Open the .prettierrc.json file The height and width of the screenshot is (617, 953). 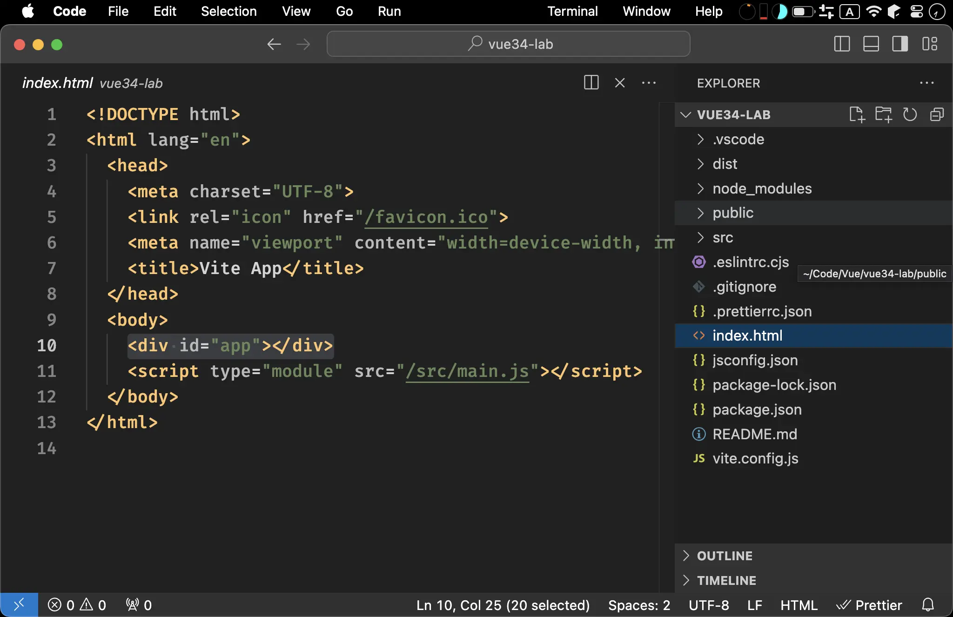tap(813, 311)
